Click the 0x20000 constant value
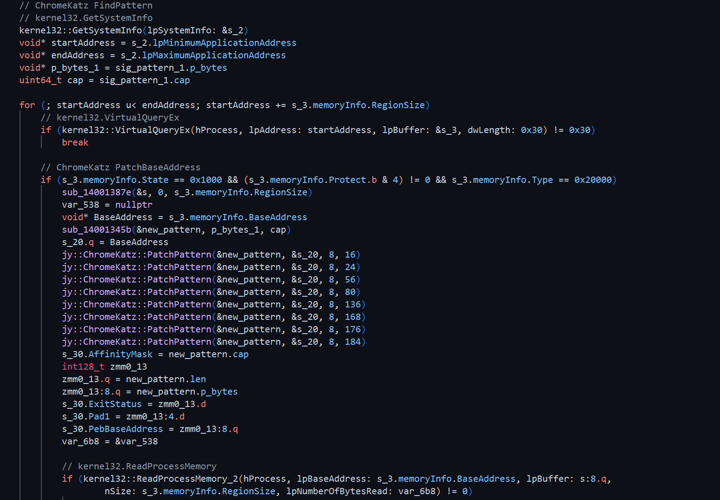The width and height of the screenshot is (720, 500). click(x=593, y=180)
